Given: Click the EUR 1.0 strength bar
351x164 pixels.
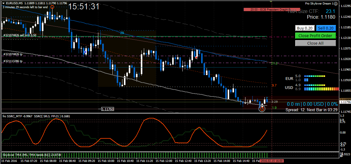Looking at the screenshot, I should click(x=306, y=80).
